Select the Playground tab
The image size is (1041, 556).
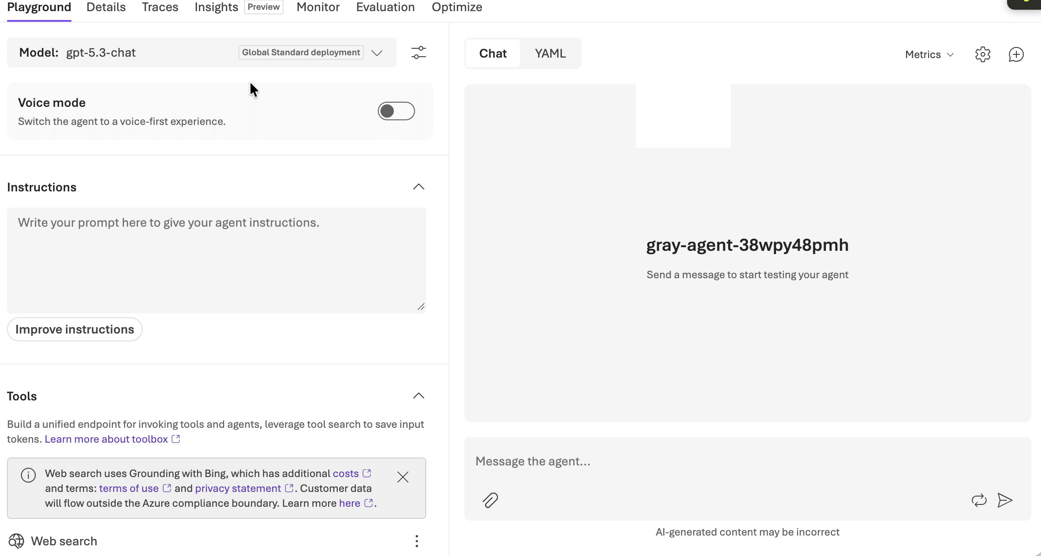click(x=39, y=7)
